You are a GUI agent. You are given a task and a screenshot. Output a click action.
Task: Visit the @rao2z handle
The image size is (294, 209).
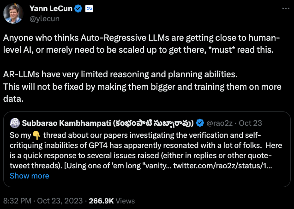[220, 123]
